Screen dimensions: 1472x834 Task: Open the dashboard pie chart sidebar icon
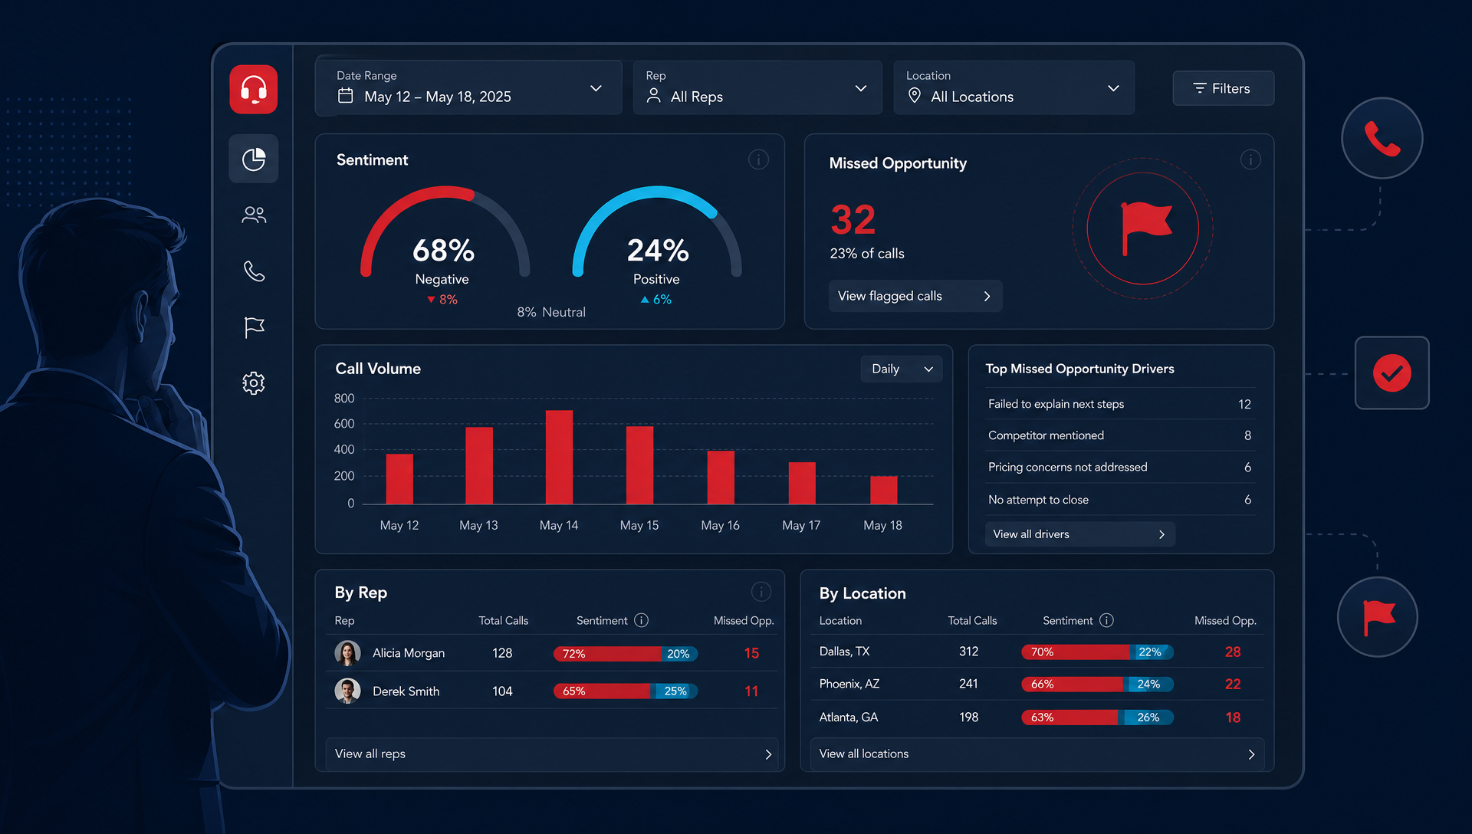coord(254,159)
